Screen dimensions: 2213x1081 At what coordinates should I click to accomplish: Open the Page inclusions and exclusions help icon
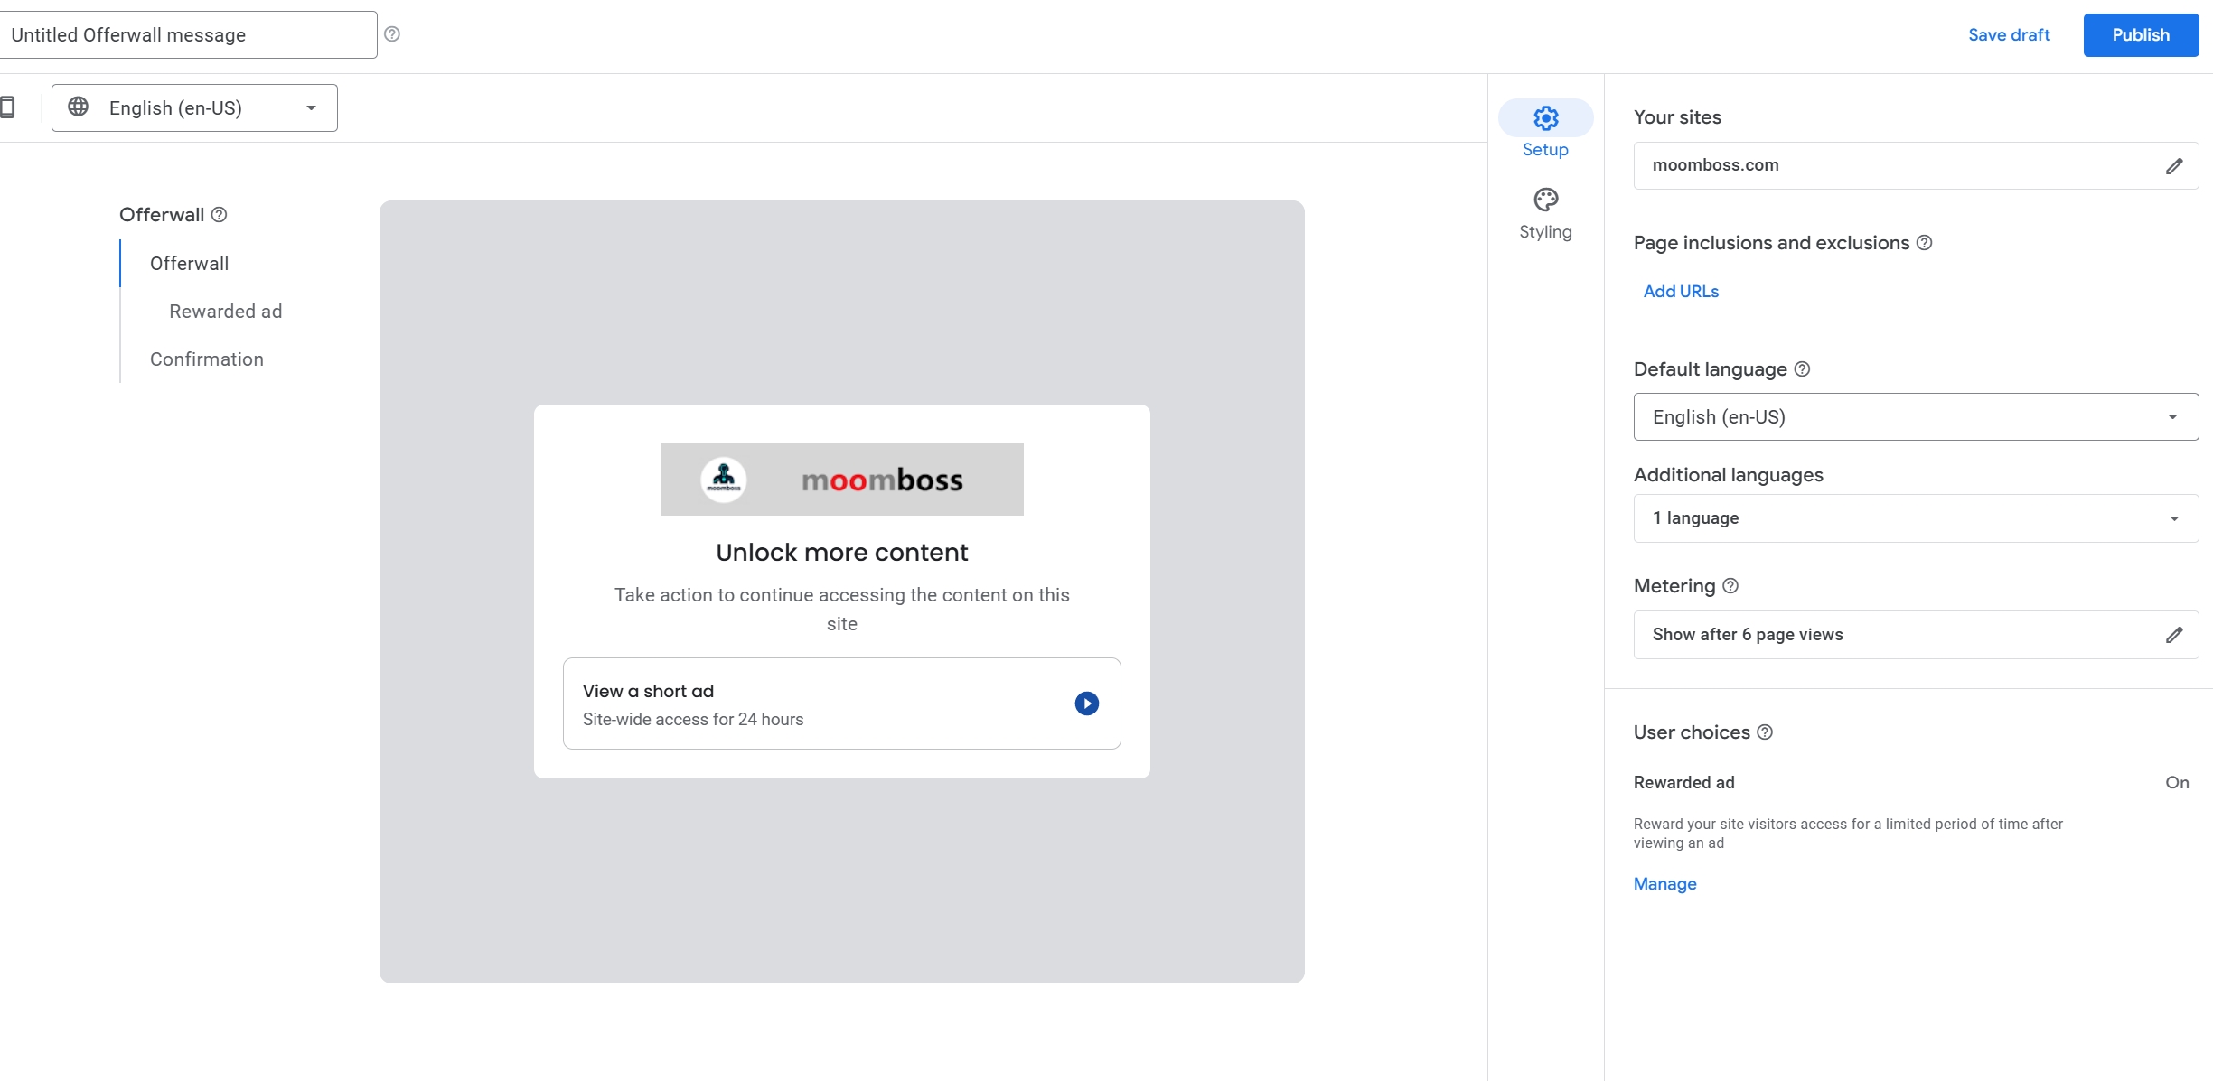coord(1924,242)
